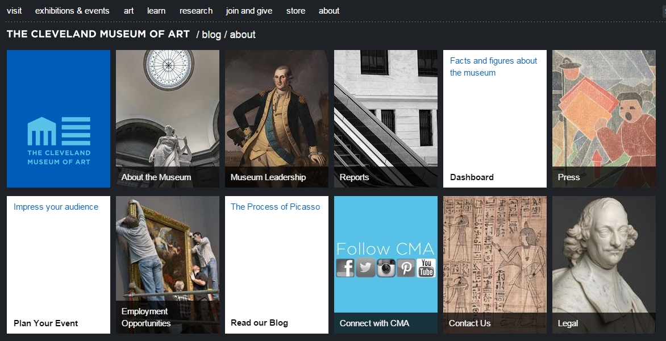Viewport: 666px width, 341px height.
Task: Open the Legal marble bust tile
Action: tap(603, 265)
